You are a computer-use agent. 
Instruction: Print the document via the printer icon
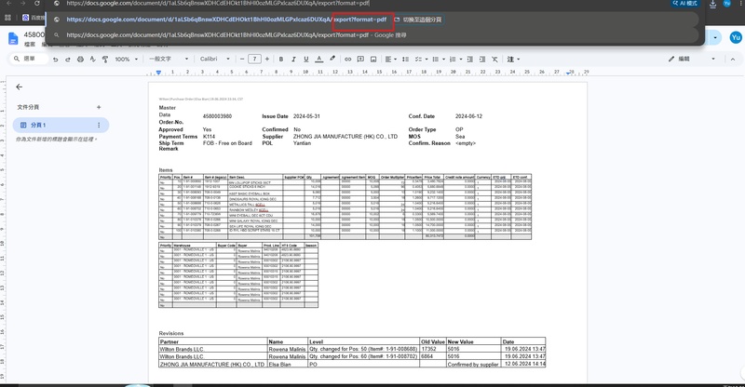click(80, 60)
